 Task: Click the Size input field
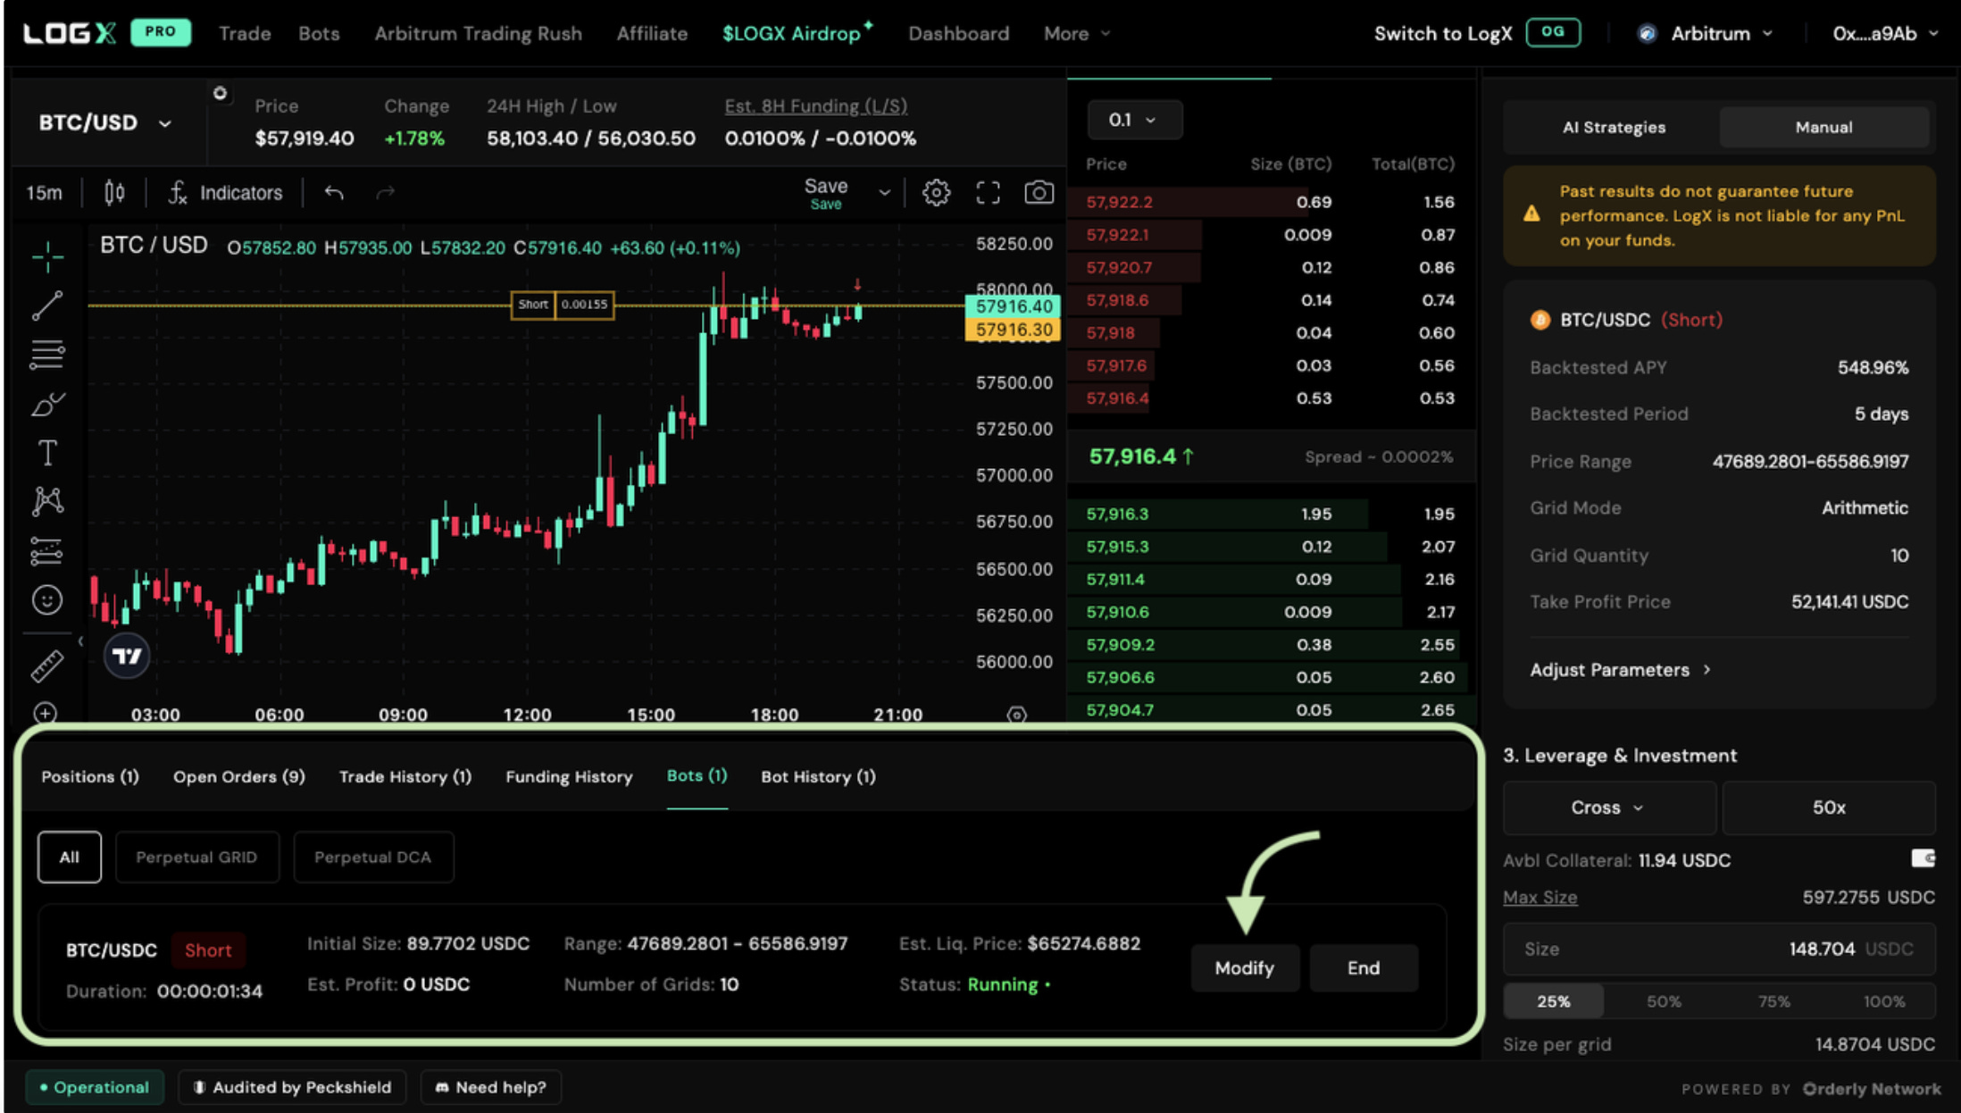point(1719,949)
